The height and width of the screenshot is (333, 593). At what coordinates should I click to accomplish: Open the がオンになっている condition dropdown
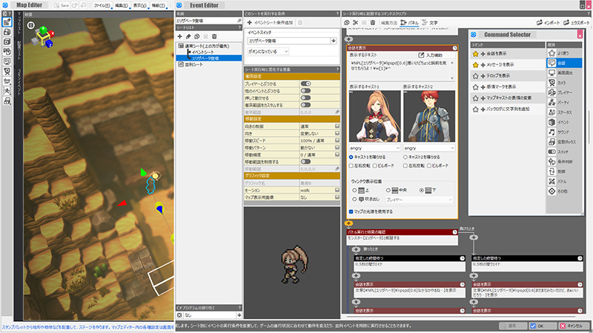coord(267,51)
